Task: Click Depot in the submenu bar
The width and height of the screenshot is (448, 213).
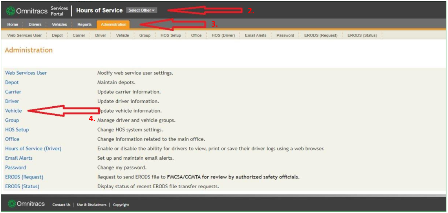Action: pos(57,35)
